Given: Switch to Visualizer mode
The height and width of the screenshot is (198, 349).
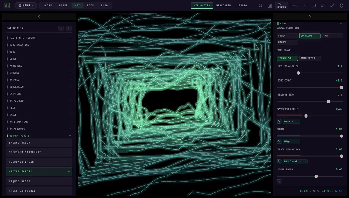Looking at the screenshot, I should pyautogui.click(x=202, y=6).
